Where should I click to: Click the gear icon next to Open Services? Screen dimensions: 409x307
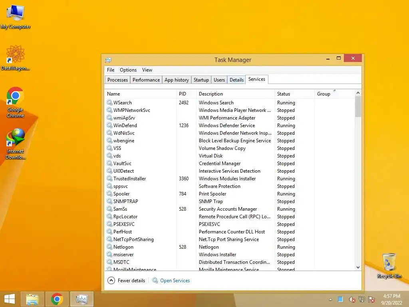coord(155,280)
